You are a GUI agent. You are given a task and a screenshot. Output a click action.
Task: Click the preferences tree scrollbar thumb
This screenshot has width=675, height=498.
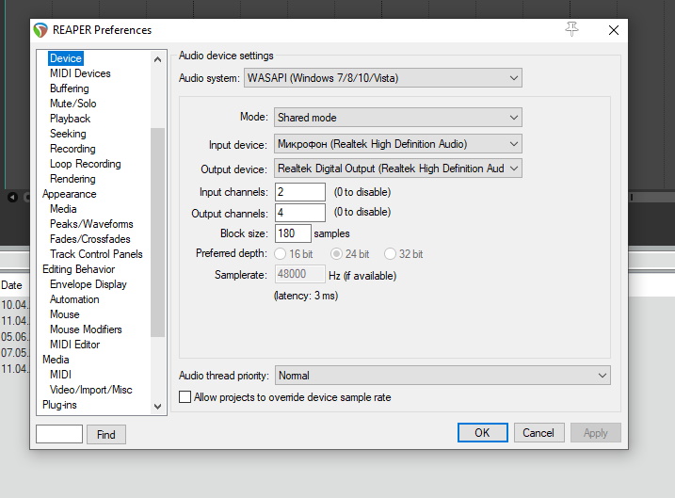(157, 233)
